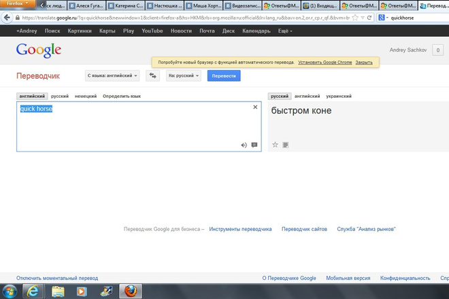Open Переводчик сайтов link
The width and height of the screenshot is (449, 299).
point(304,229)
